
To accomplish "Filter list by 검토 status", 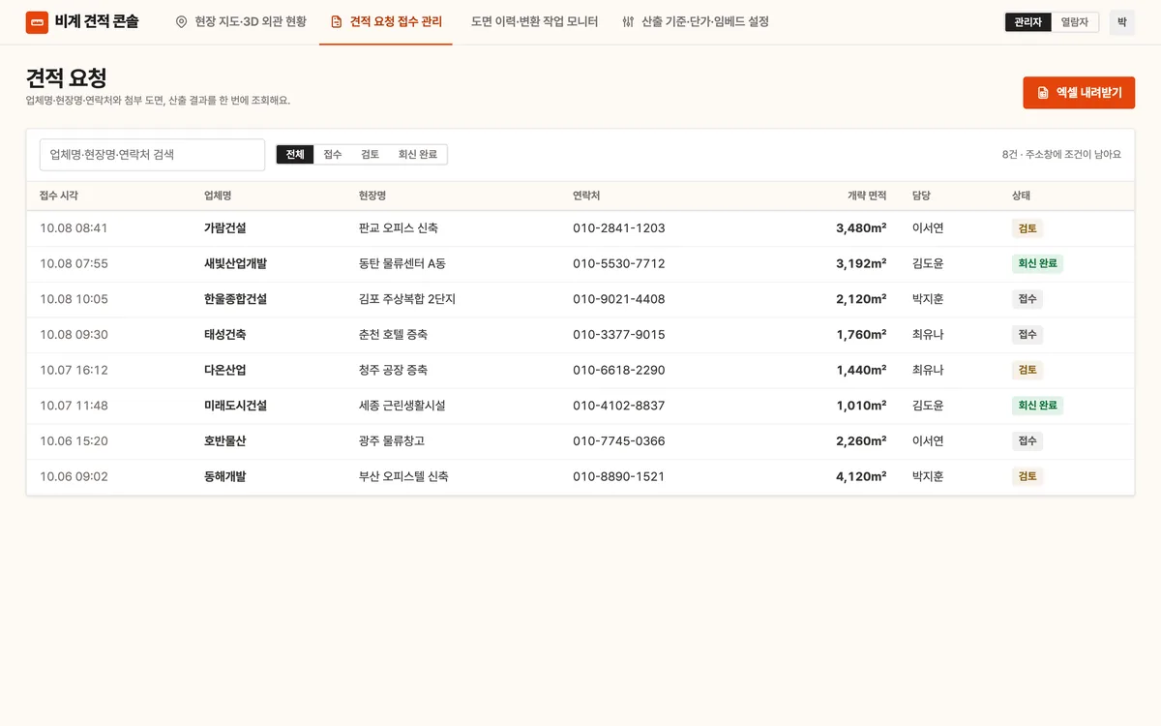I will [x=371, y=155].
